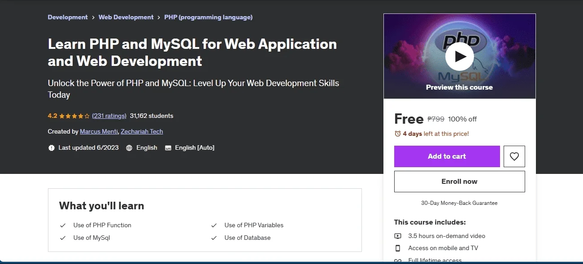
Task: Click the Last updated alert icon
Action: pos(52,147)
